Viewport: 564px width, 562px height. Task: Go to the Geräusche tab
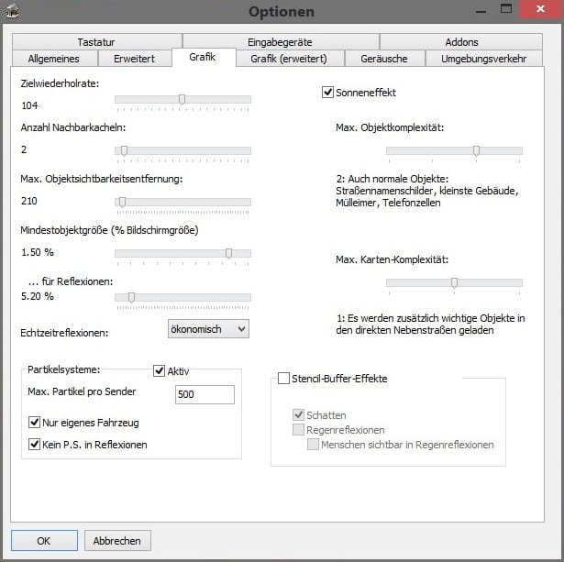(385, 59)
